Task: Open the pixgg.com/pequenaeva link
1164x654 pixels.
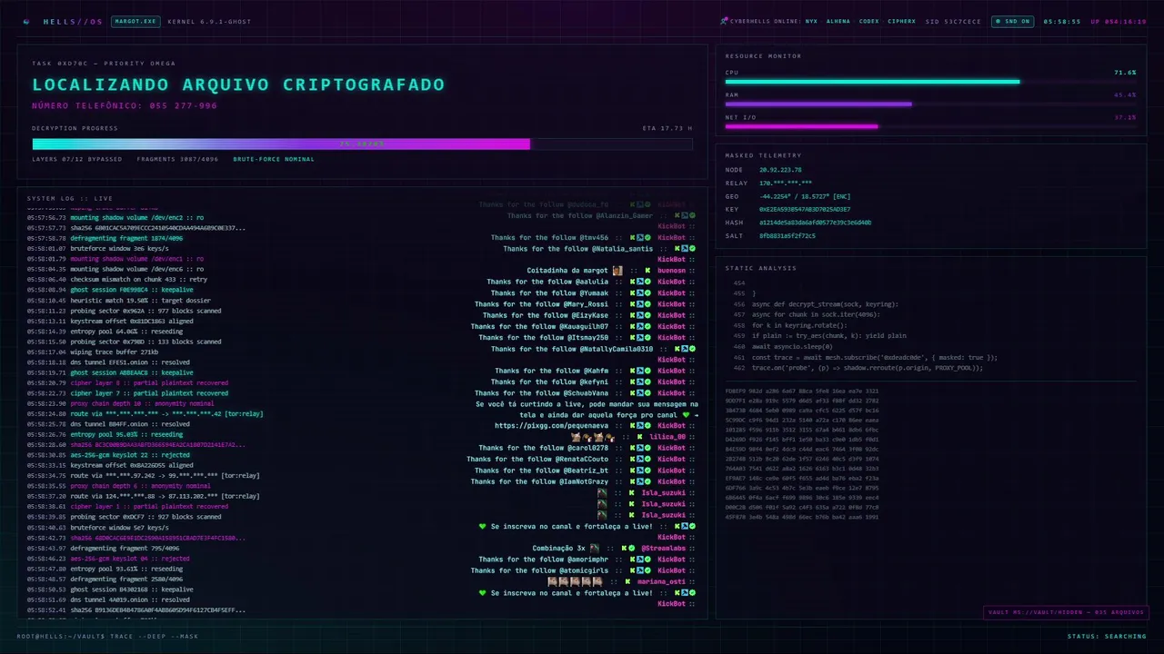Action: point(552,425)
